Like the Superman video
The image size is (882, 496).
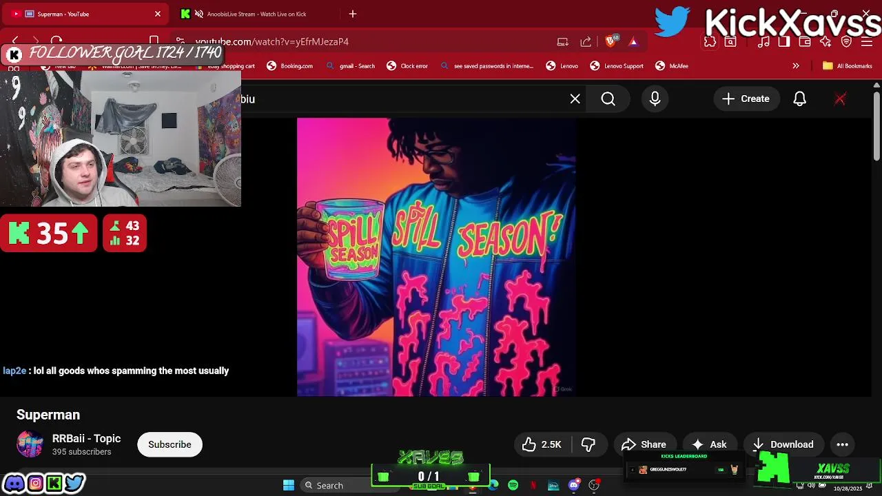[542, 444]
